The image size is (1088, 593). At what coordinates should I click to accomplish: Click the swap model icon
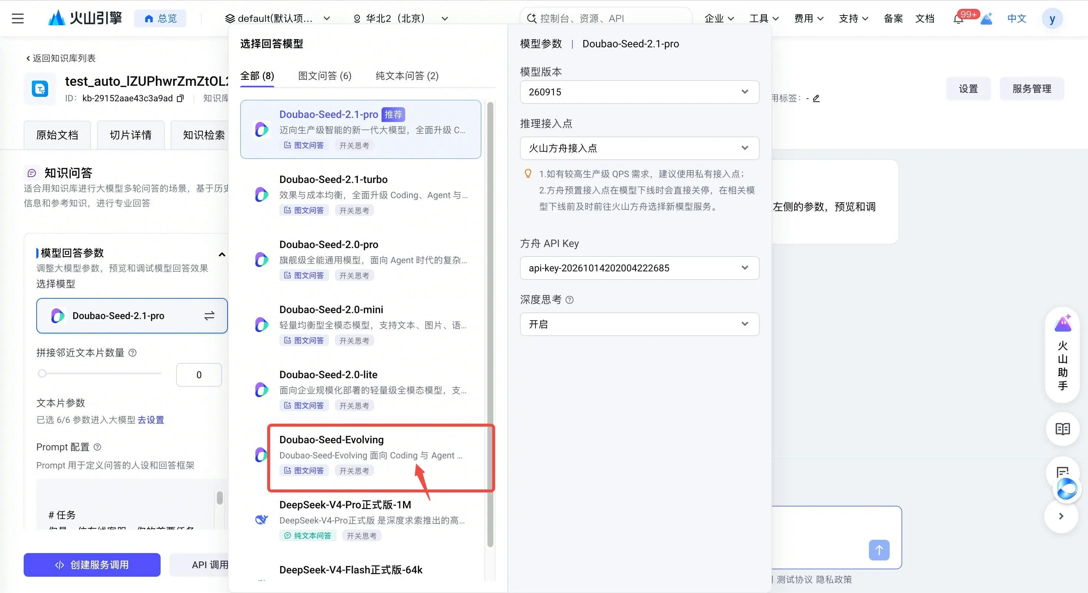click(209, 316)
